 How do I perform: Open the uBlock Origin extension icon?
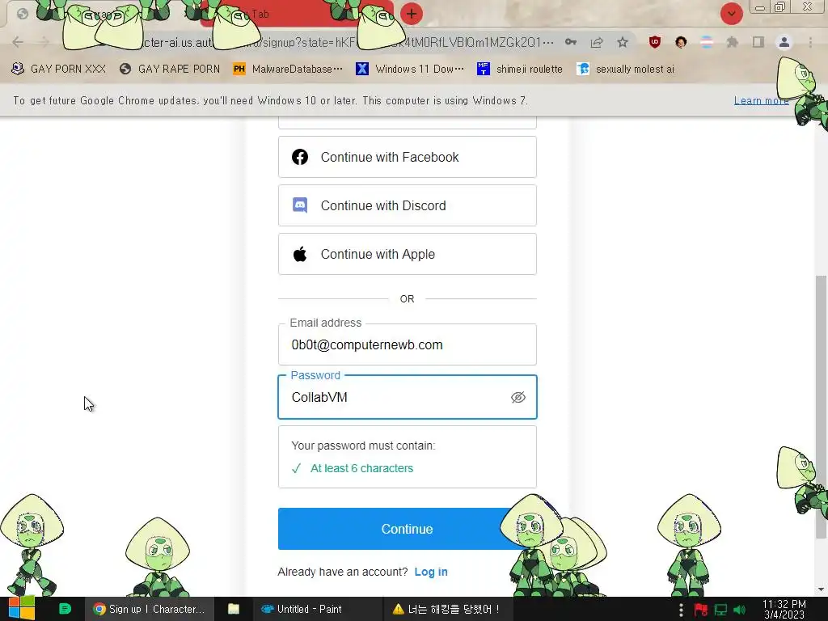(655, 42)
